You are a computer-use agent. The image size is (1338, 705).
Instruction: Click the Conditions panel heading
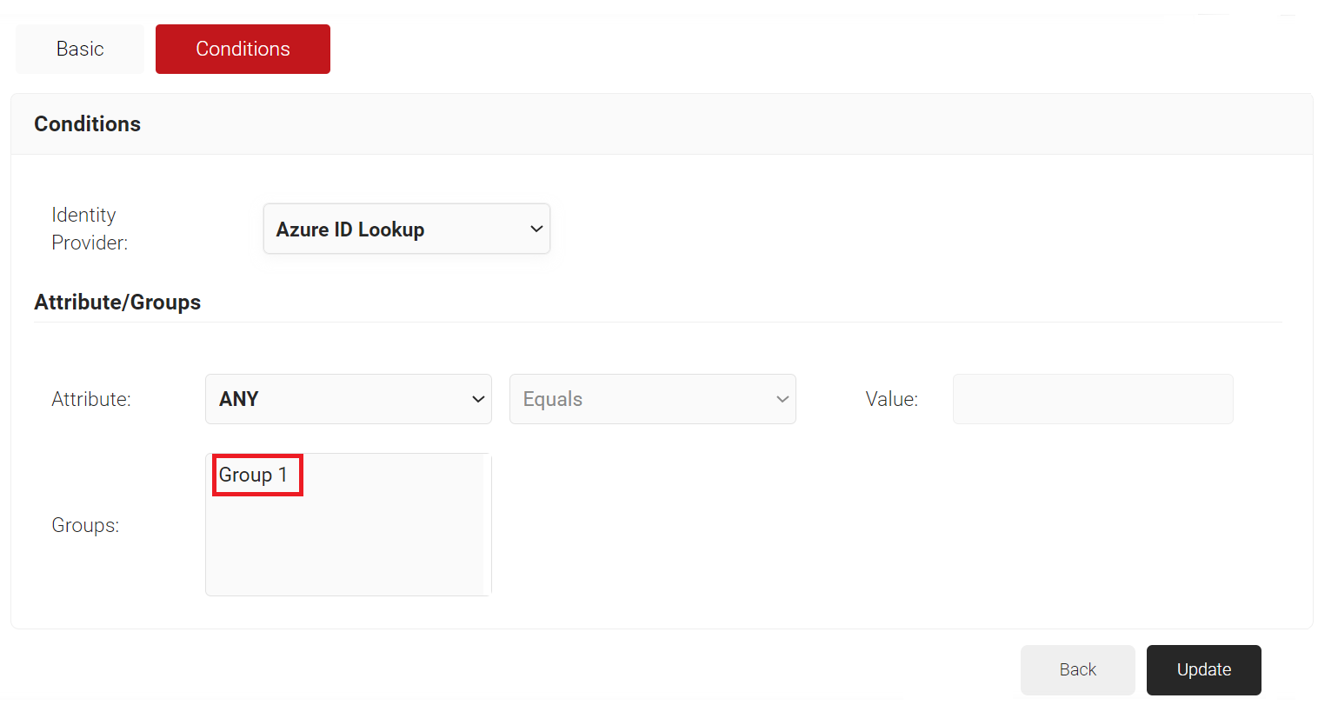[x=87, y=124]
